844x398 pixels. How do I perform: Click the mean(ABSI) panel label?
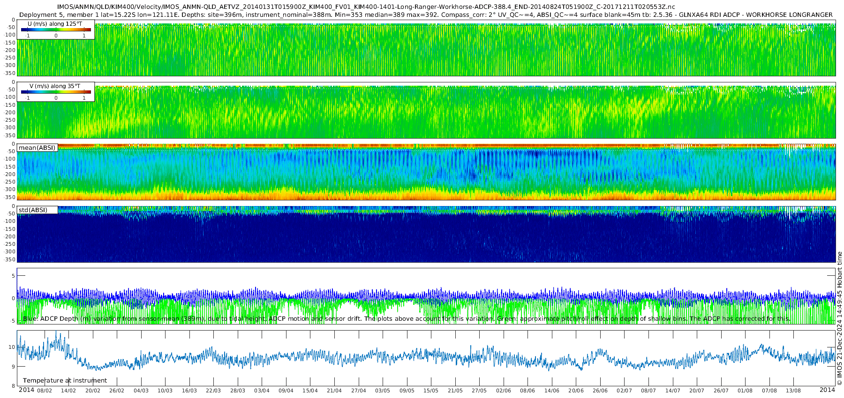[37, 148]
